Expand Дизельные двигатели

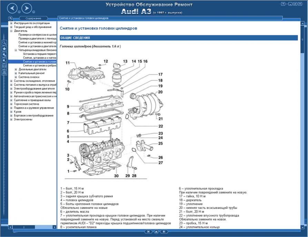click(16, 69)
